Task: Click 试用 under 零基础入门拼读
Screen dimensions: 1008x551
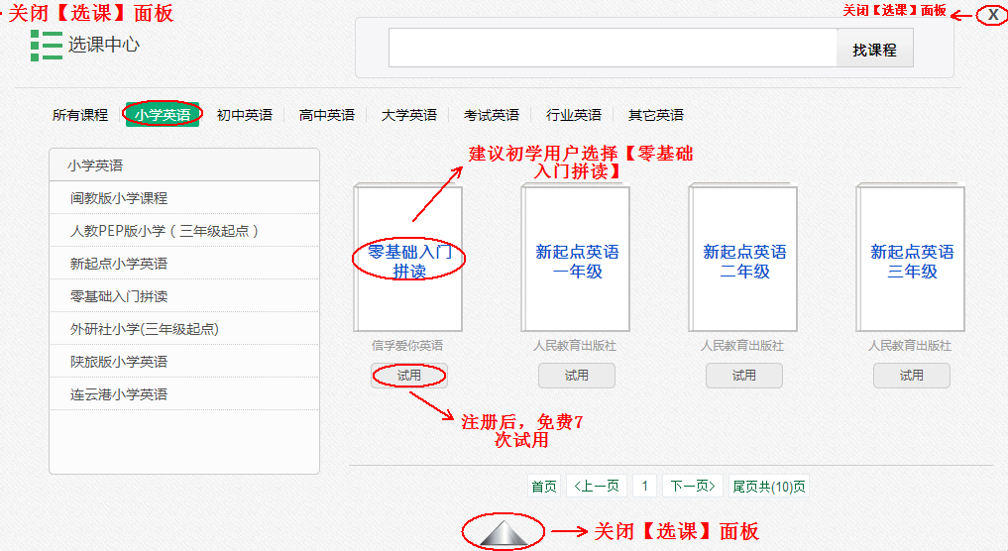Action: (409, 376)
